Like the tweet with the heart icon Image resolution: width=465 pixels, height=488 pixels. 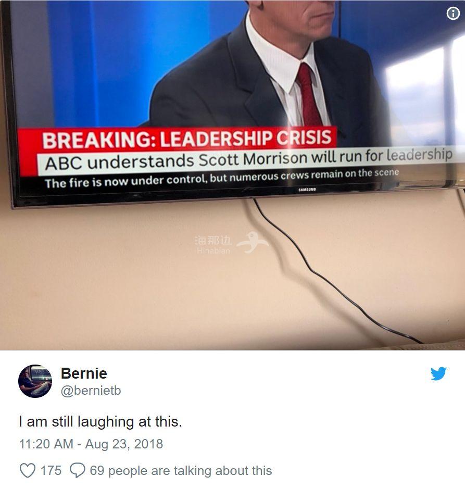pyautogui.click(x=28, y=470)
